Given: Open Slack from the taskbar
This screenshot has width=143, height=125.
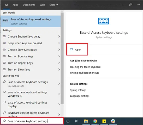Looking at the screenshot, I should (113, 121).
